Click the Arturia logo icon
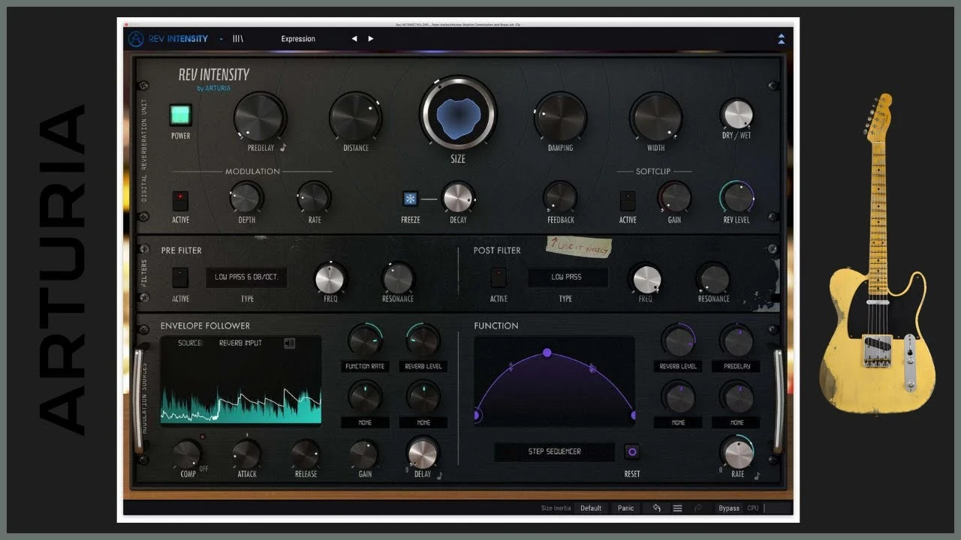Screen dimensions: 961x540 coord(136,39)
